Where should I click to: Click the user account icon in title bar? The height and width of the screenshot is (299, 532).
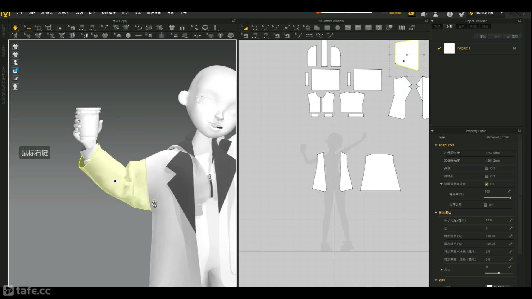[x=436, y=14]
